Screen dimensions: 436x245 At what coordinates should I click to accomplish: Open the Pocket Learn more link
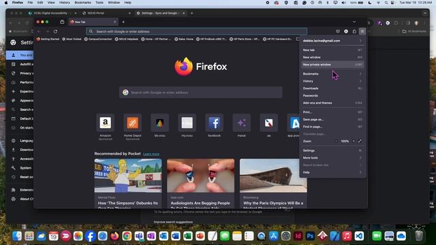(151, 154)
